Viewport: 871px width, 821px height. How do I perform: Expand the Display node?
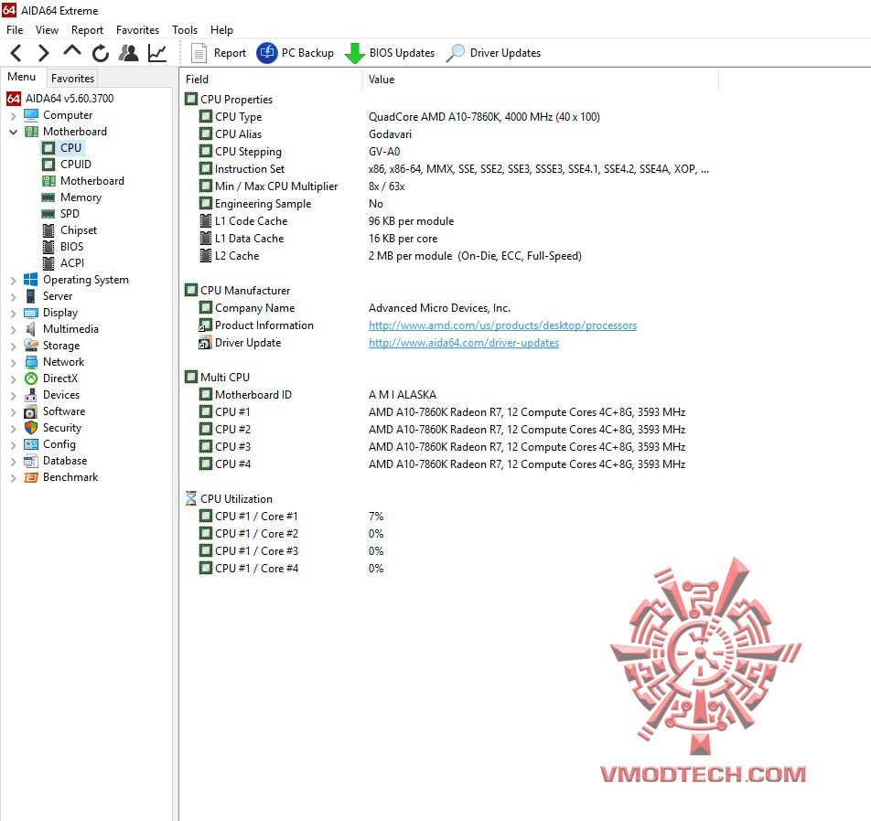tap(14, 314)
